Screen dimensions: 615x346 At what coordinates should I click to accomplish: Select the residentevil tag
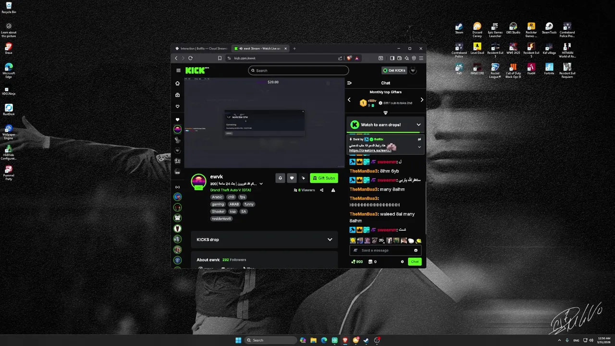[x=221, y=219]
